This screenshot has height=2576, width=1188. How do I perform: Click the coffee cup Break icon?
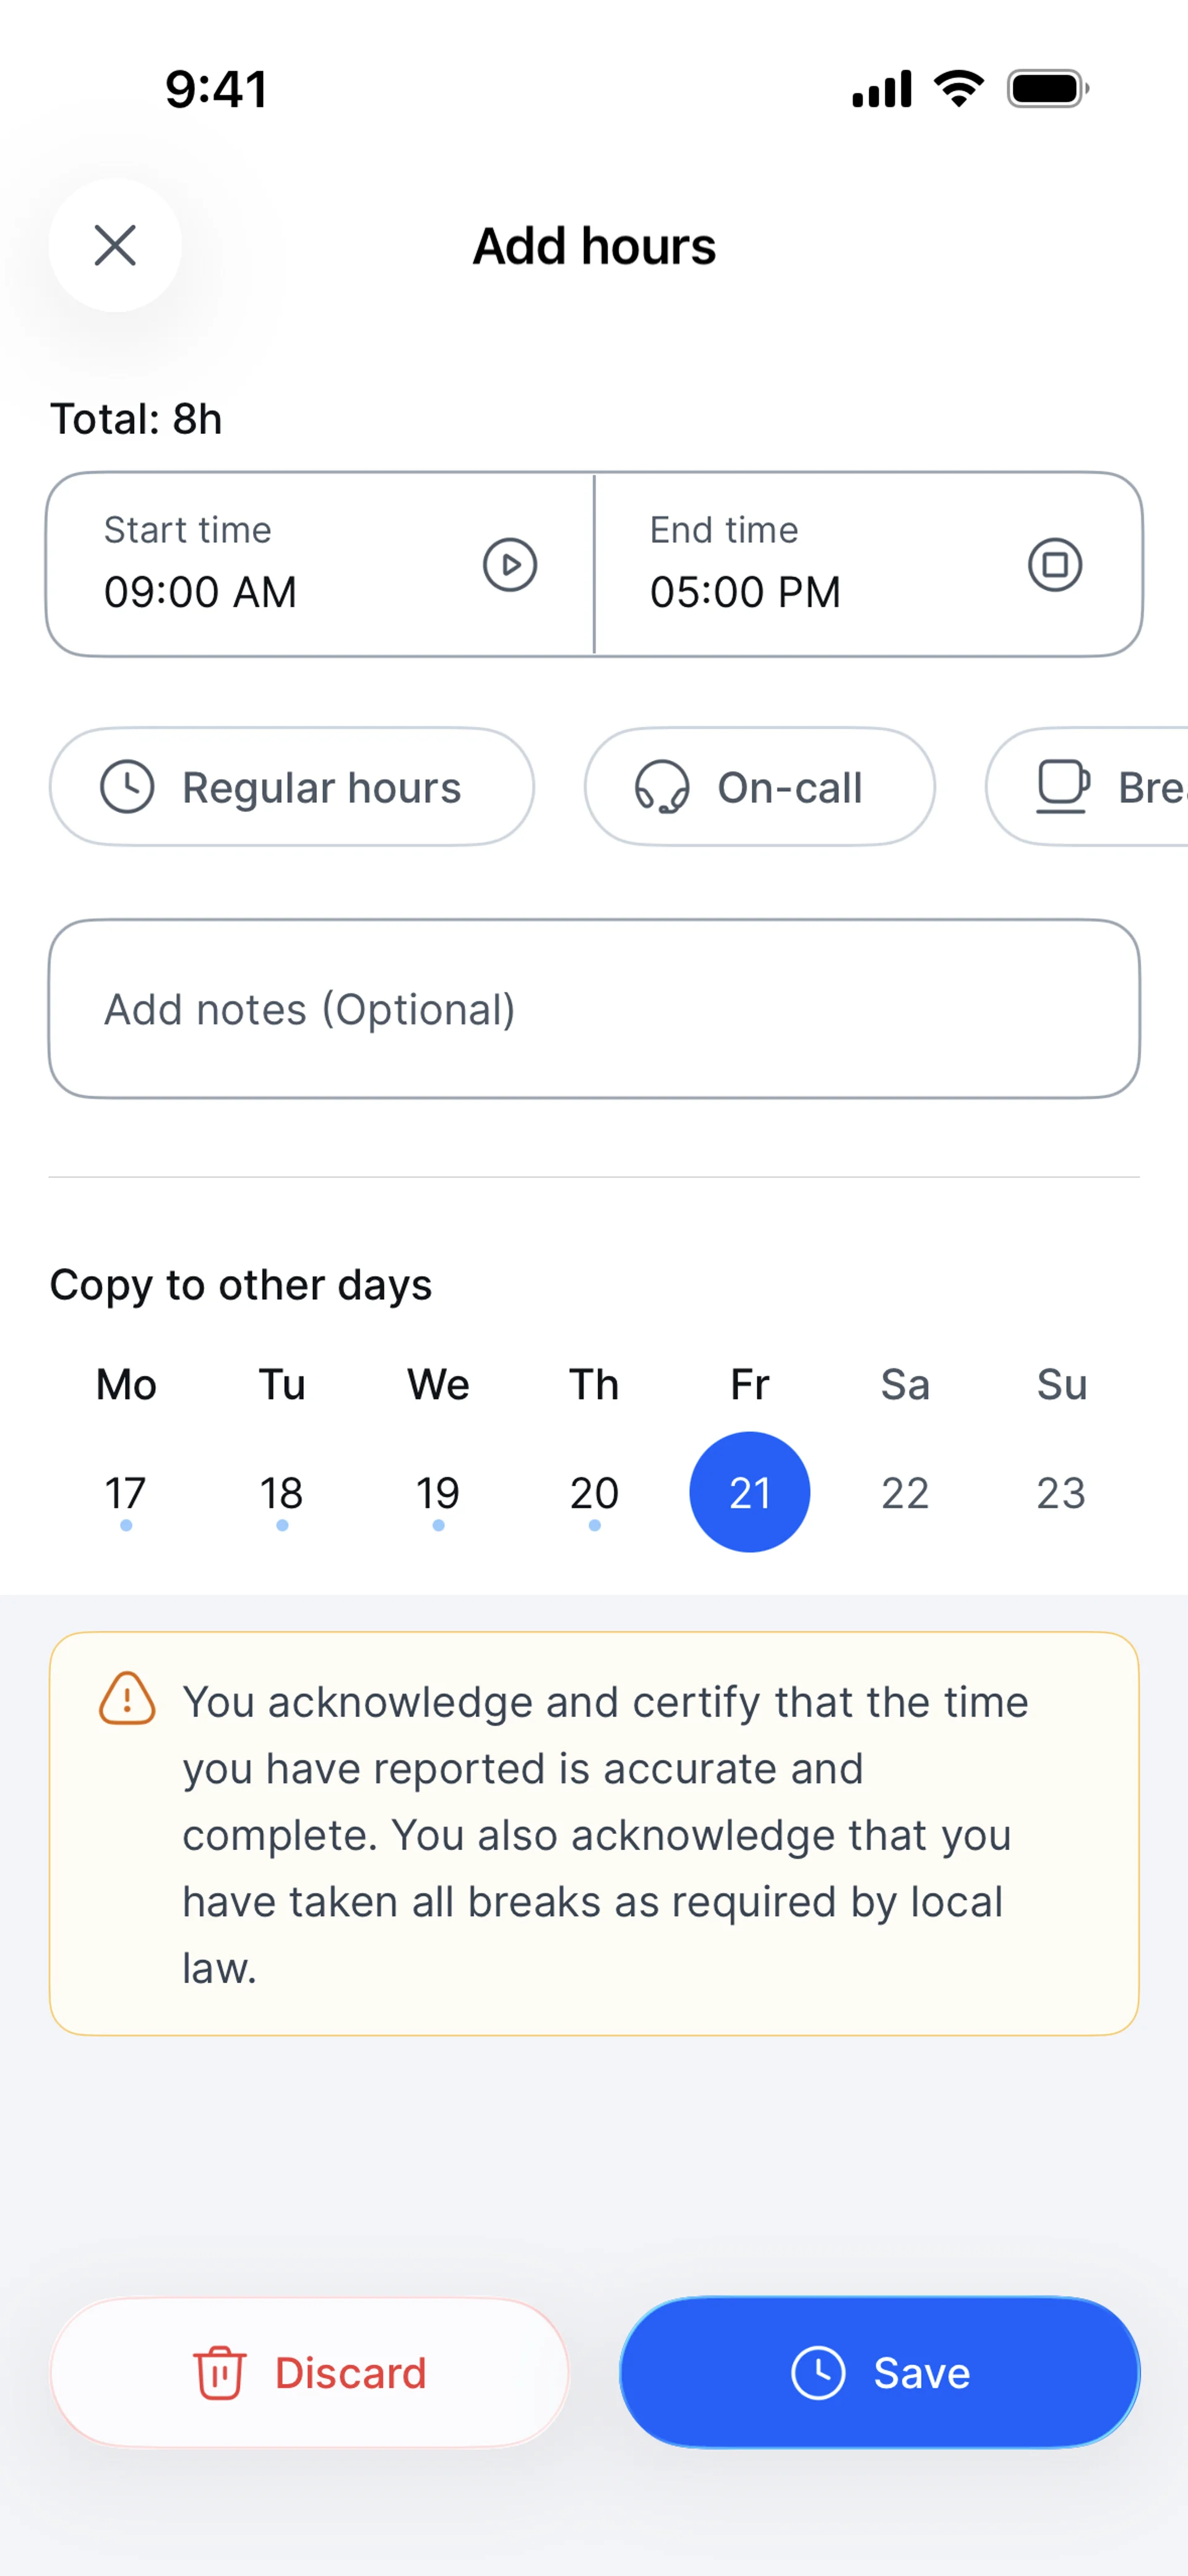(x=1062, y=787)
